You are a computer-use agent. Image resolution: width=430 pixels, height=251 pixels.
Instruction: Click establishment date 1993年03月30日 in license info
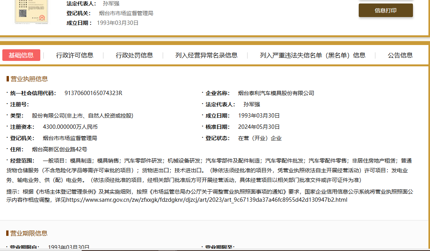(x=259, y=116)
